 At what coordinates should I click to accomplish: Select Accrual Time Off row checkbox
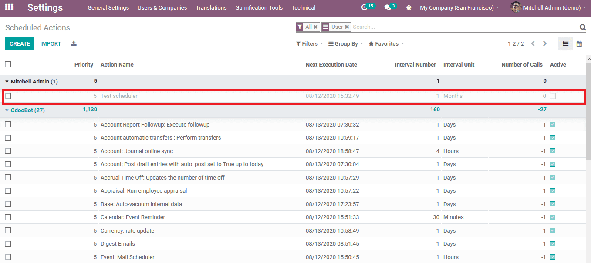[x=8, y=177]
